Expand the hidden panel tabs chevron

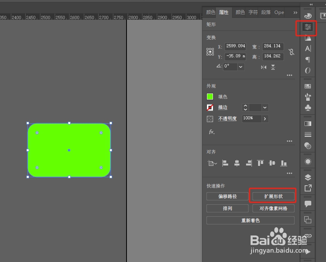(x=295, y=13)
